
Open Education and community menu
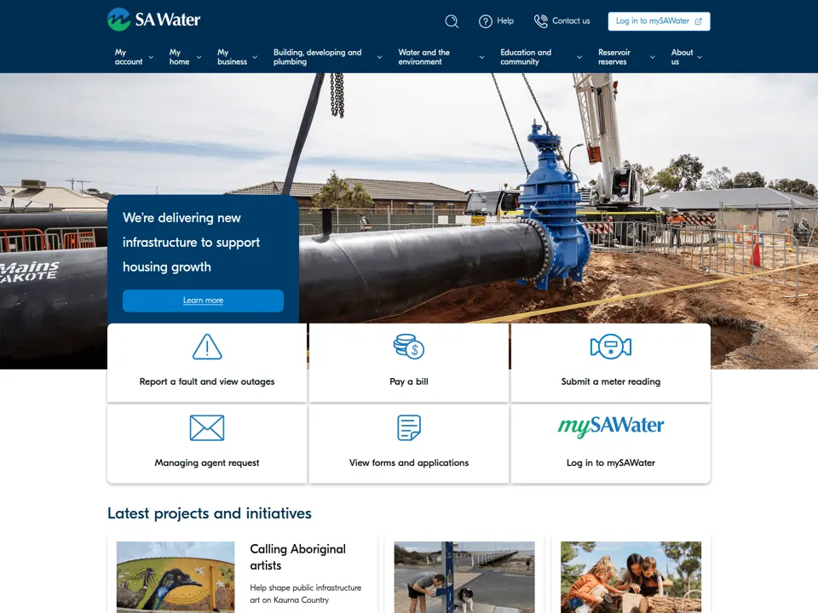click(526, 57)
